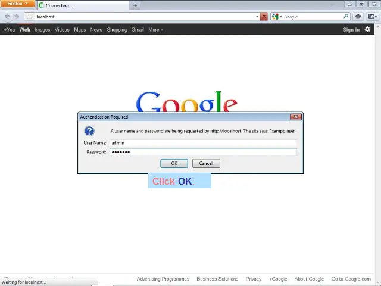Click the vertical scrollbar up arrow
The image size is (381, 286).
[x=378, y=26]
